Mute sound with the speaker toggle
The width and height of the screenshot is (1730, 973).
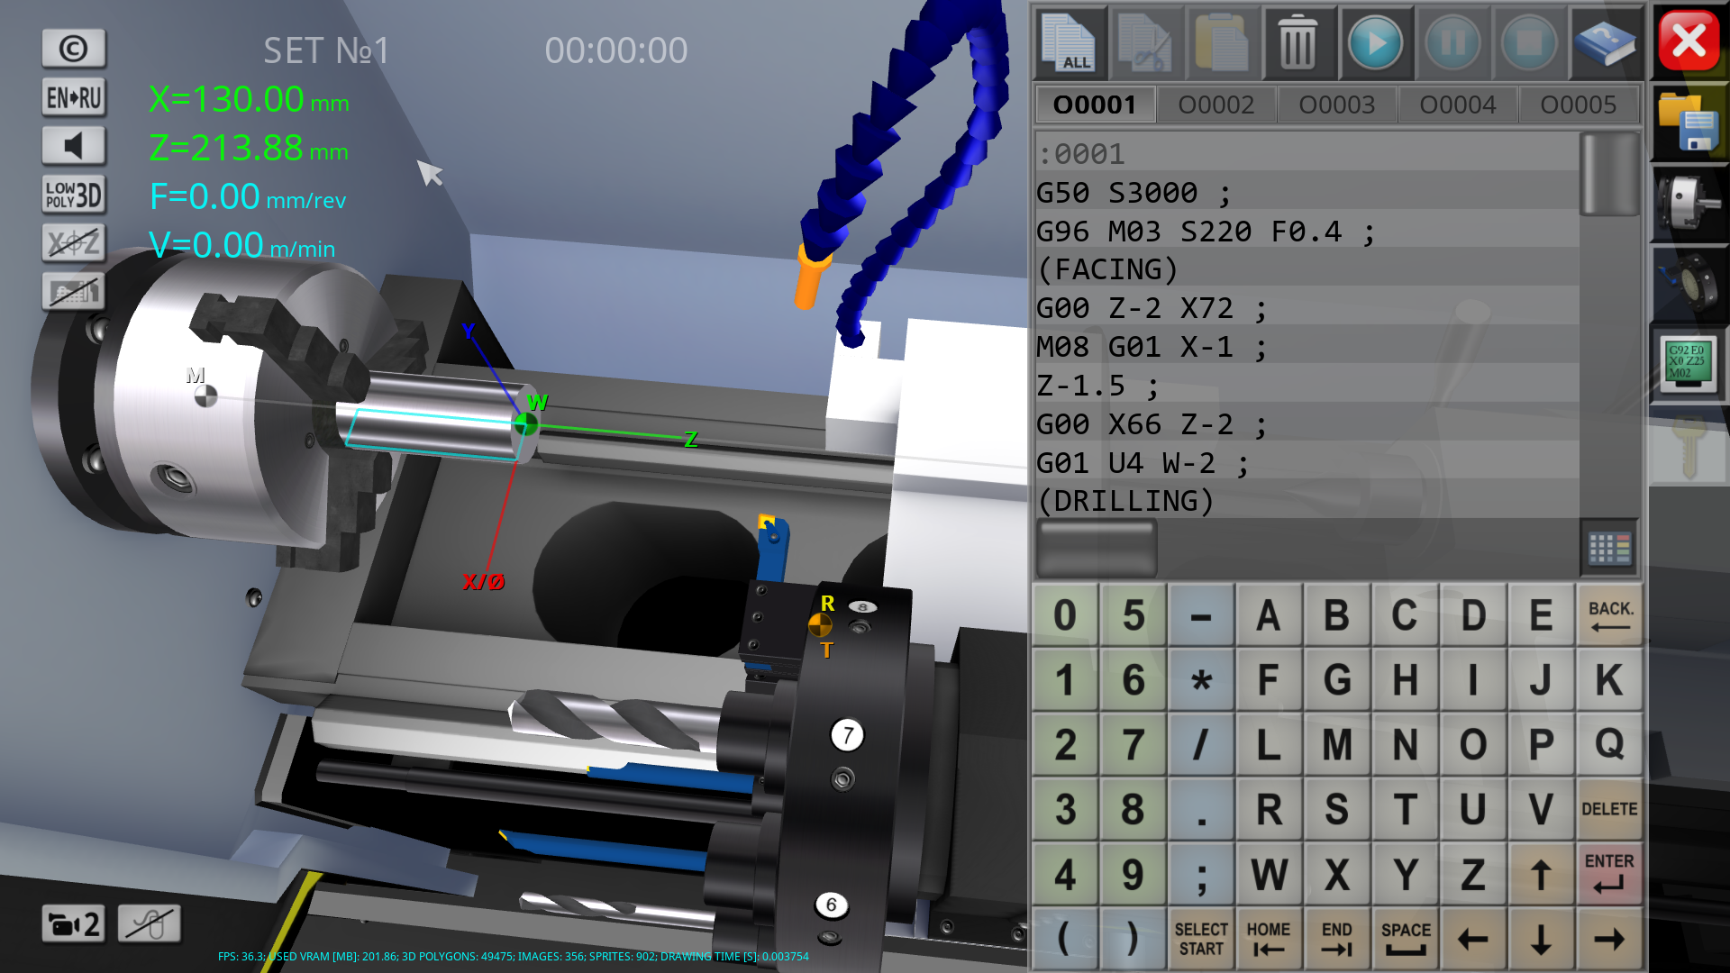click(74, 146)
